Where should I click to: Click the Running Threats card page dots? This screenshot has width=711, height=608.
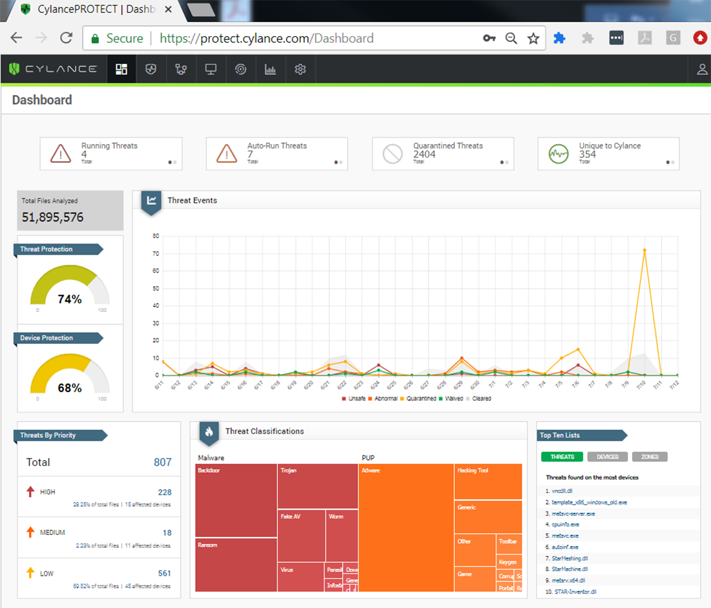[173, 162]
